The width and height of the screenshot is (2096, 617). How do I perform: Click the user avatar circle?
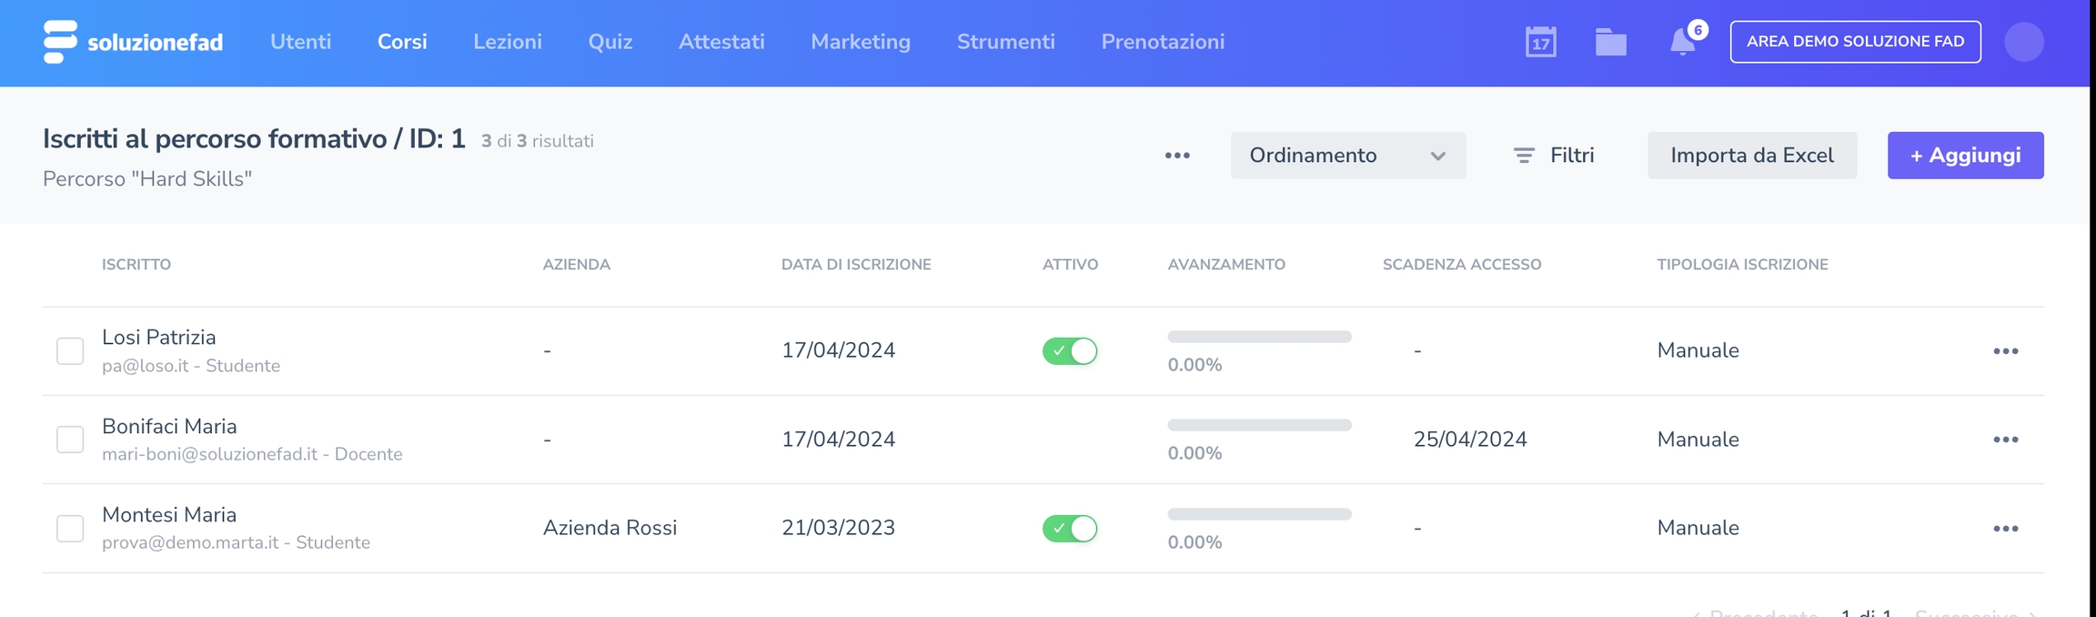2023,42
